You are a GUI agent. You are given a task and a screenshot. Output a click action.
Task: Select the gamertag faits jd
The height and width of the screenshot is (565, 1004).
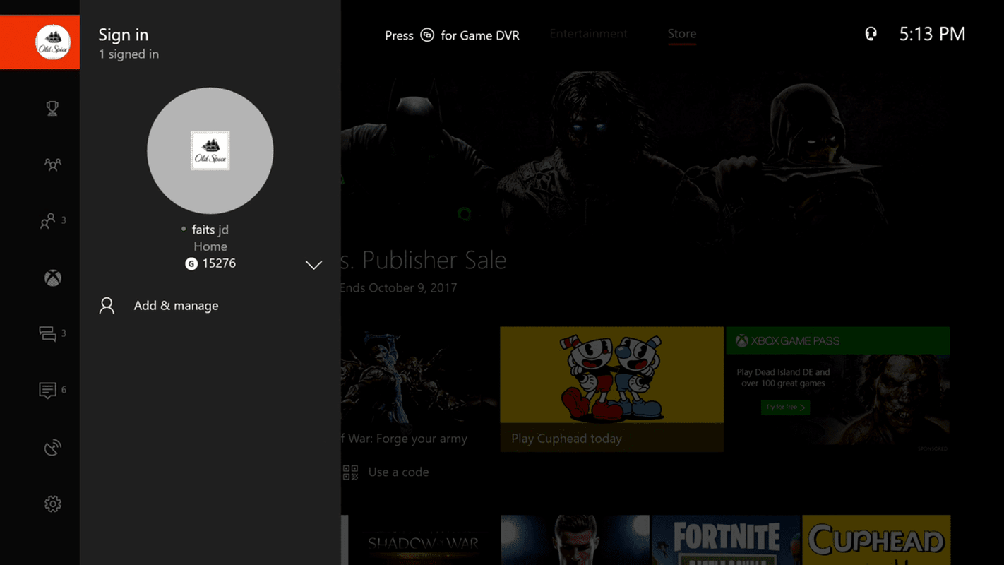point(210,230)
